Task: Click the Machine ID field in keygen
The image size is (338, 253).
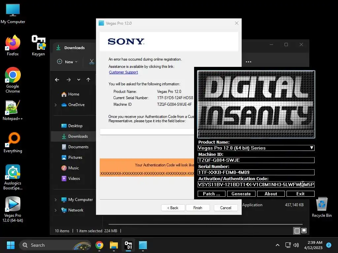Action: pos(256,160)
